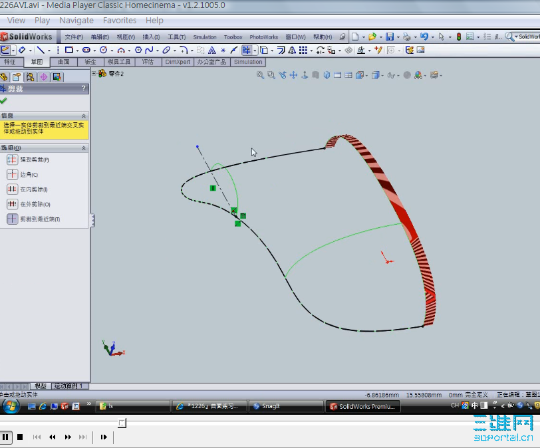This screenshot has height=448, width=540.
Task: Select the Circle sketch tool
Action: (x=103, y=51)
